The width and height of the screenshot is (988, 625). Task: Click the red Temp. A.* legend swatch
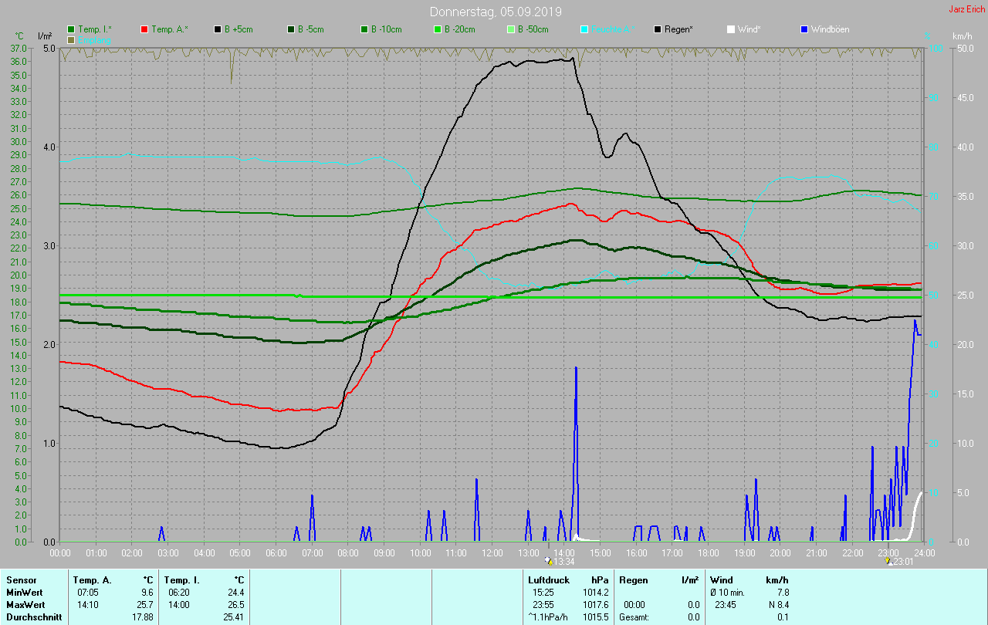144,29
